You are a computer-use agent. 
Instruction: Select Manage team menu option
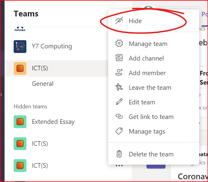point(148,44)
